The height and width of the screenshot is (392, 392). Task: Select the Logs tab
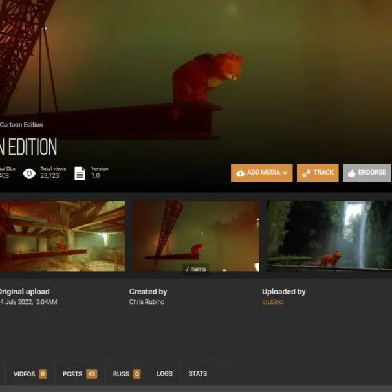(164, 373)
